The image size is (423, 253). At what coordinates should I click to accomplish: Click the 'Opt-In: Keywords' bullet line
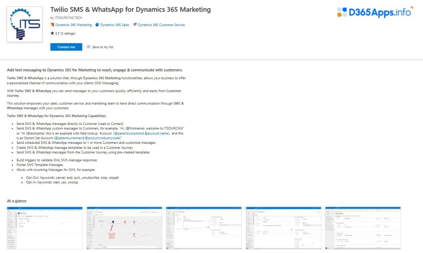click(52, 183)
